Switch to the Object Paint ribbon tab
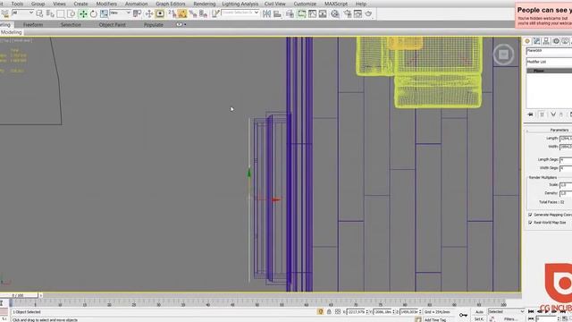This screenshot has width=572, height=322. 112,25
